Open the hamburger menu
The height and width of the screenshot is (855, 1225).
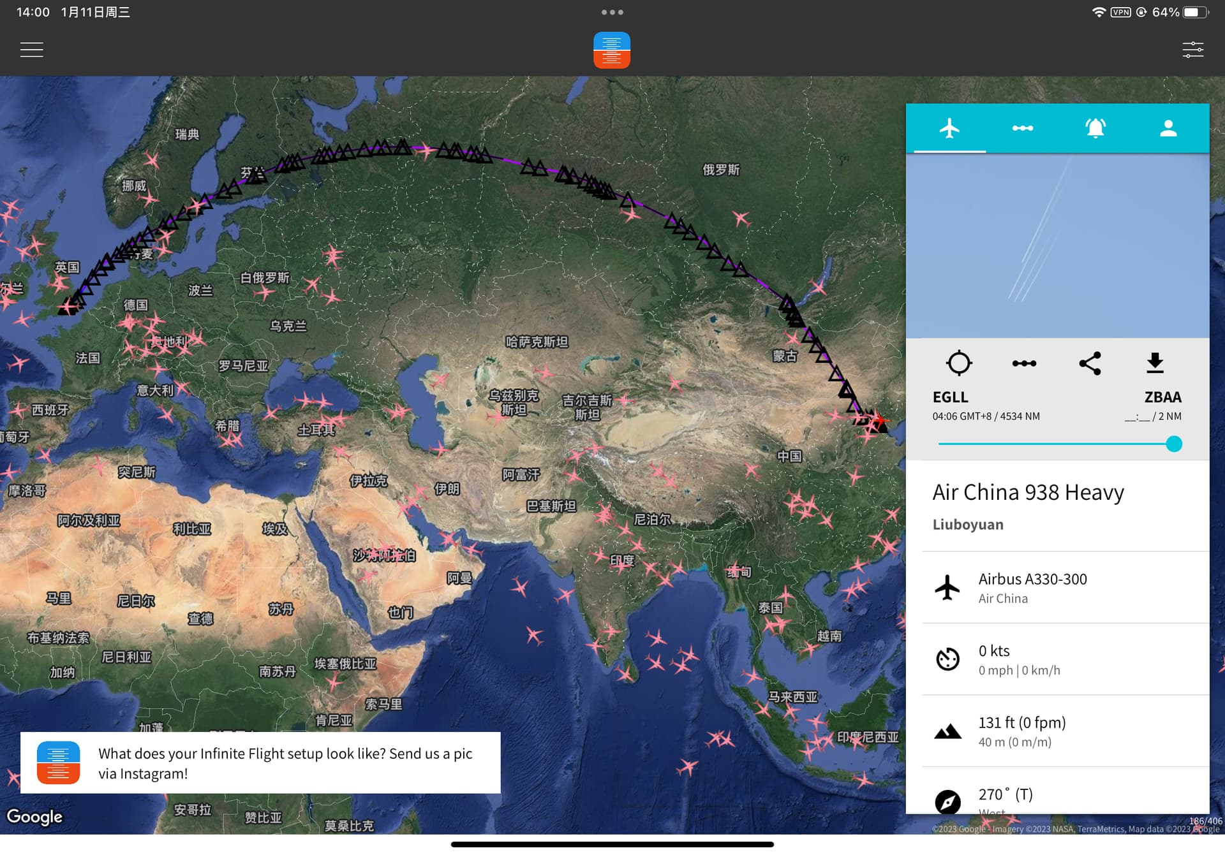point(31,50)
